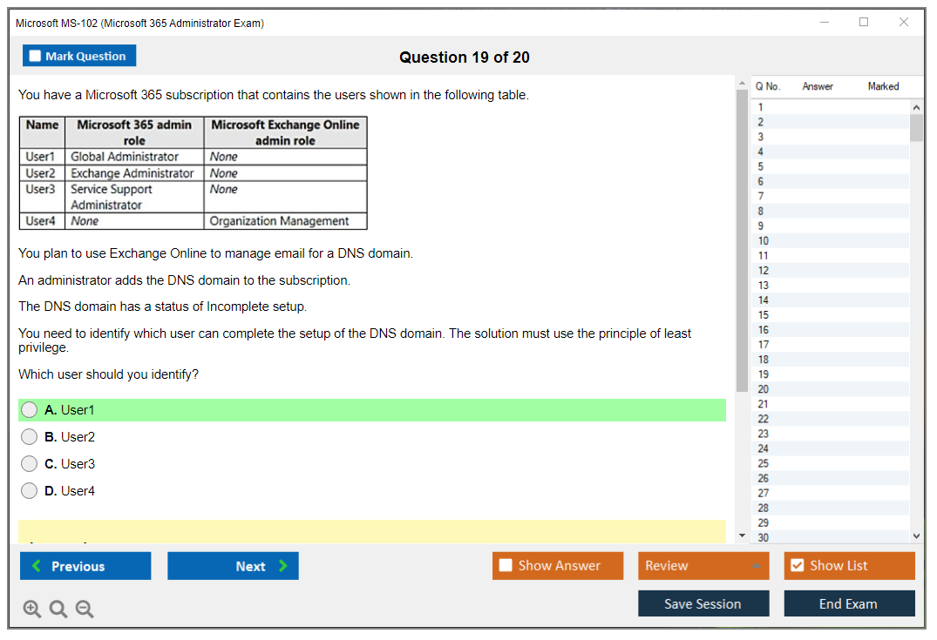Check the Mark Question checkbox
Image resolution: width=937 pixels, height=640 pixels.
pyautogui.click(x=35, y=56)
